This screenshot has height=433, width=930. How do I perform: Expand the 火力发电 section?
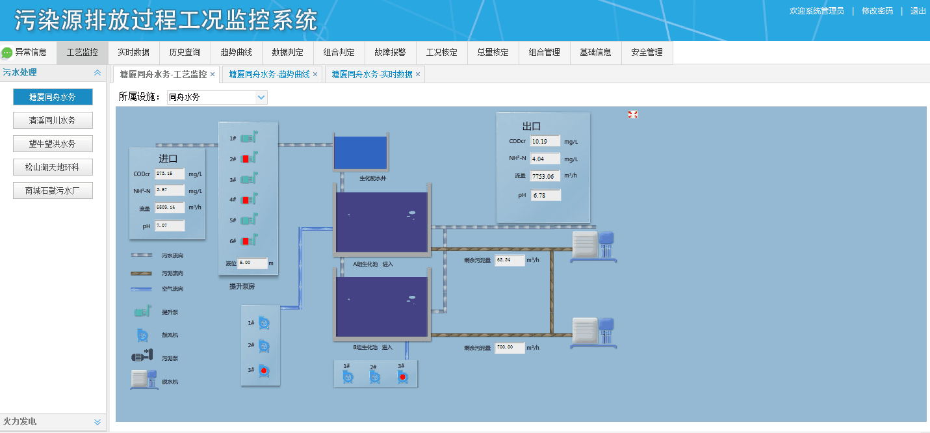(96, 421)
